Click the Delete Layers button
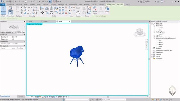The width and height of the screenshot is (180, 101). tap(94, 10)
